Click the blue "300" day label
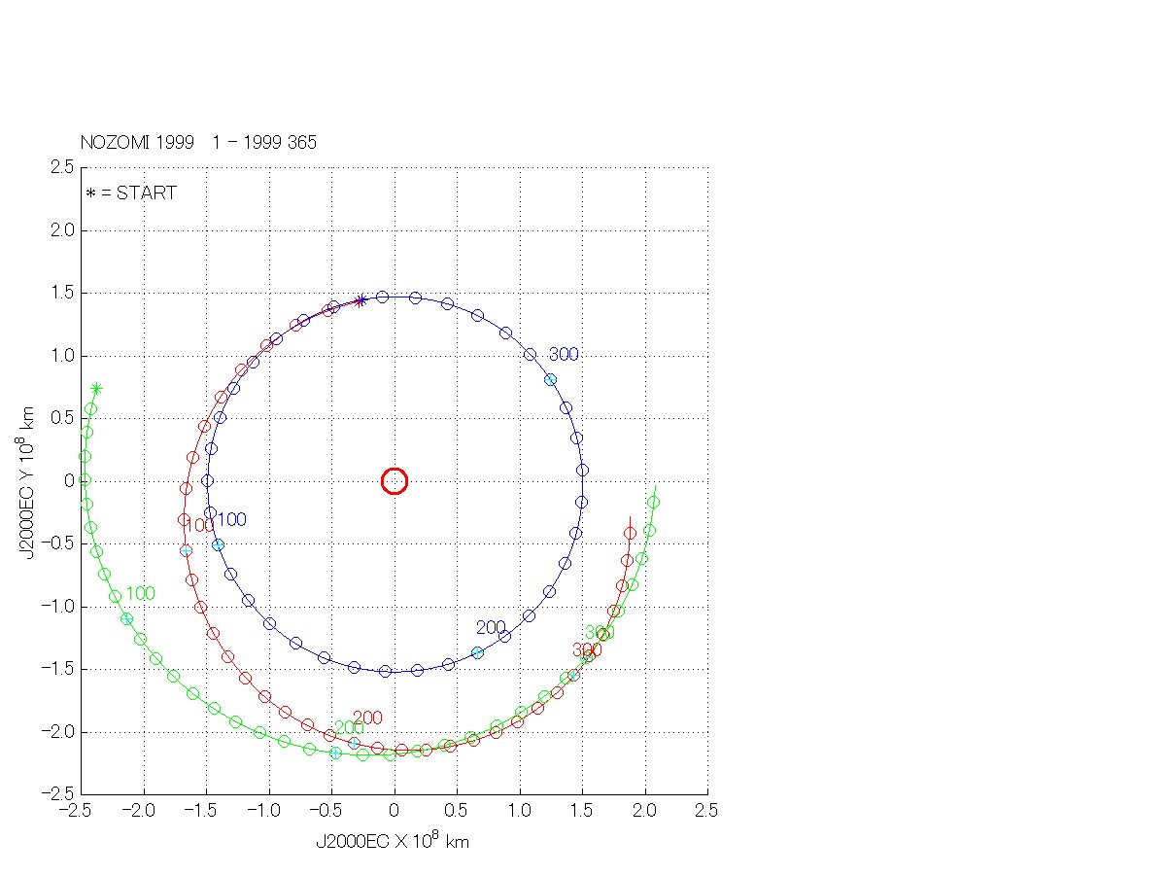 (x=563, y=354)
